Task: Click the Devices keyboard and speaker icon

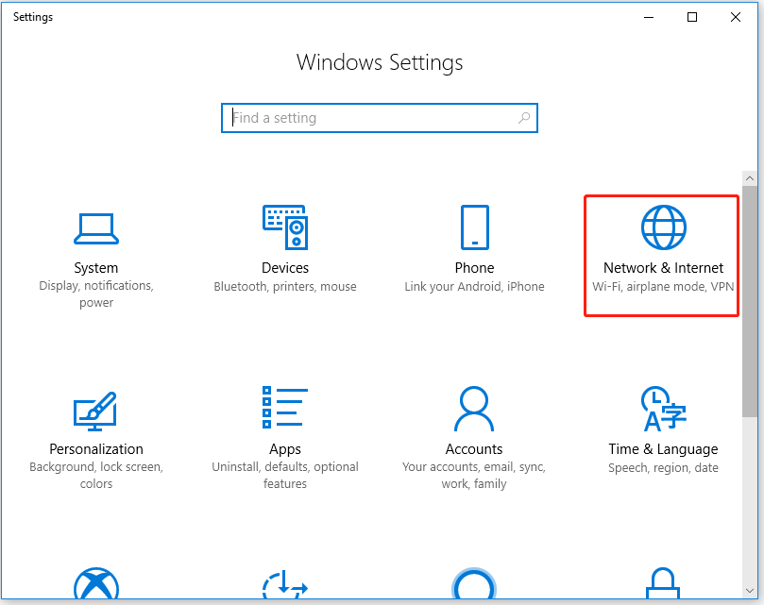Action: pyautogui.click(x=284, y=227)
